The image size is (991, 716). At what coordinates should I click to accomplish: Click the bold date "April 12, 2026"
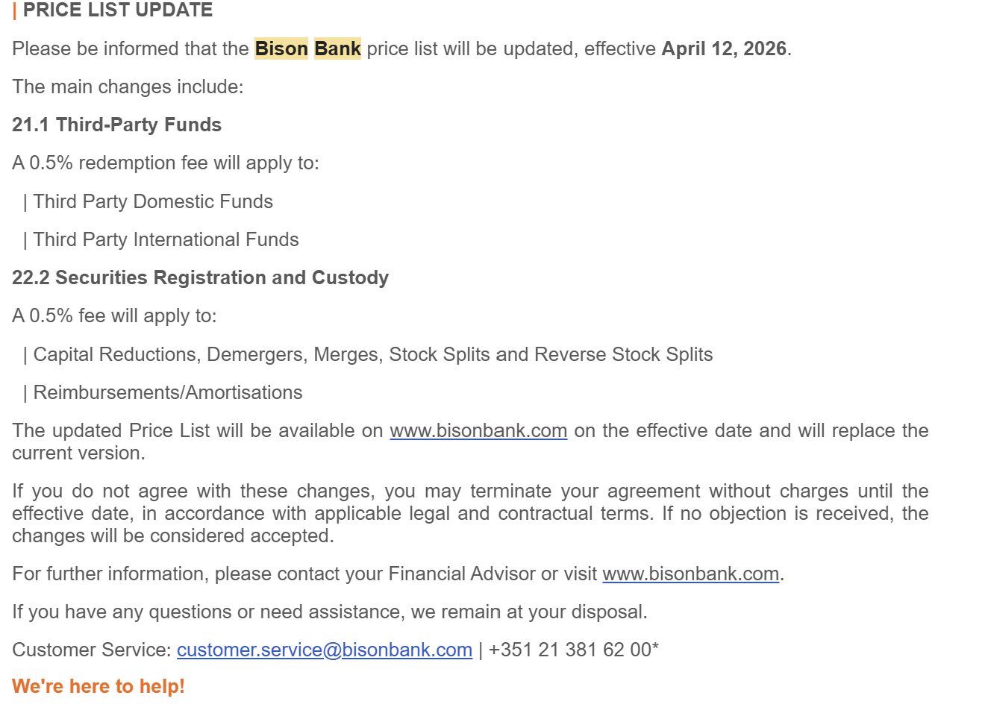click(x=724, y=49)
